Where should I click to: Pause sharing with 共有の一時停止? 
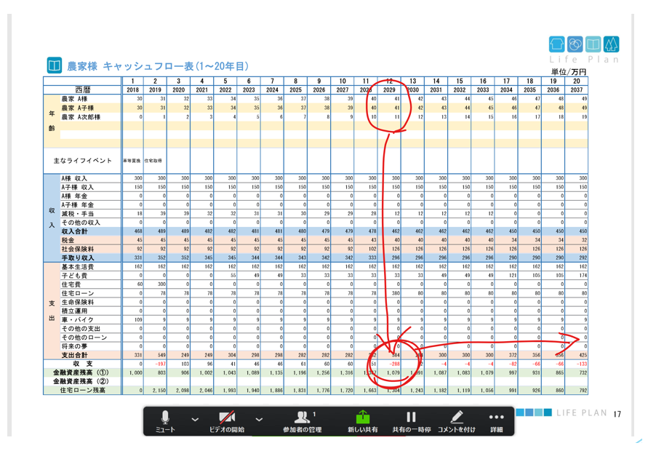(x=411, y=421)
